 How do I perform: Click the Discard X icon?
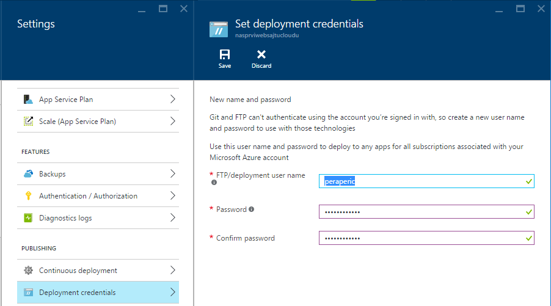tap(261, 54)
